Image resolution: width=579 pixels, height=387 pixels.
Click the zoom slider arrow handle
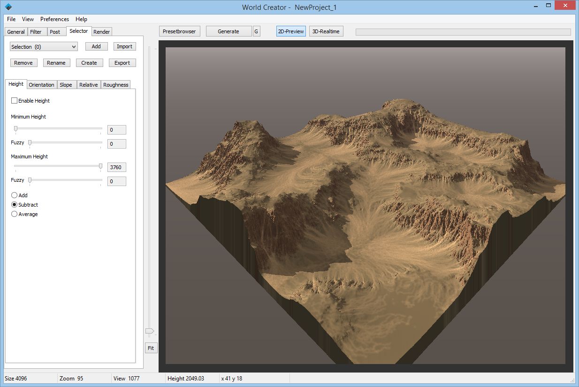[x=150, y=331]
